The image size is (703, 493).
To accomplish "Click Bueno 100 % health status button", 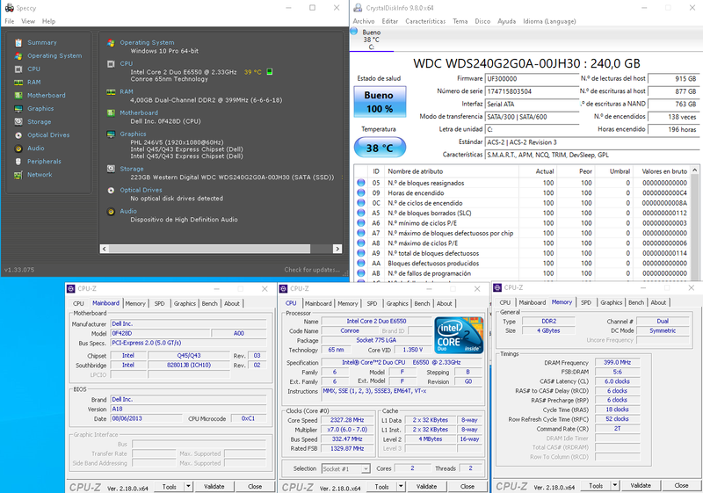I will click(380, 102).
